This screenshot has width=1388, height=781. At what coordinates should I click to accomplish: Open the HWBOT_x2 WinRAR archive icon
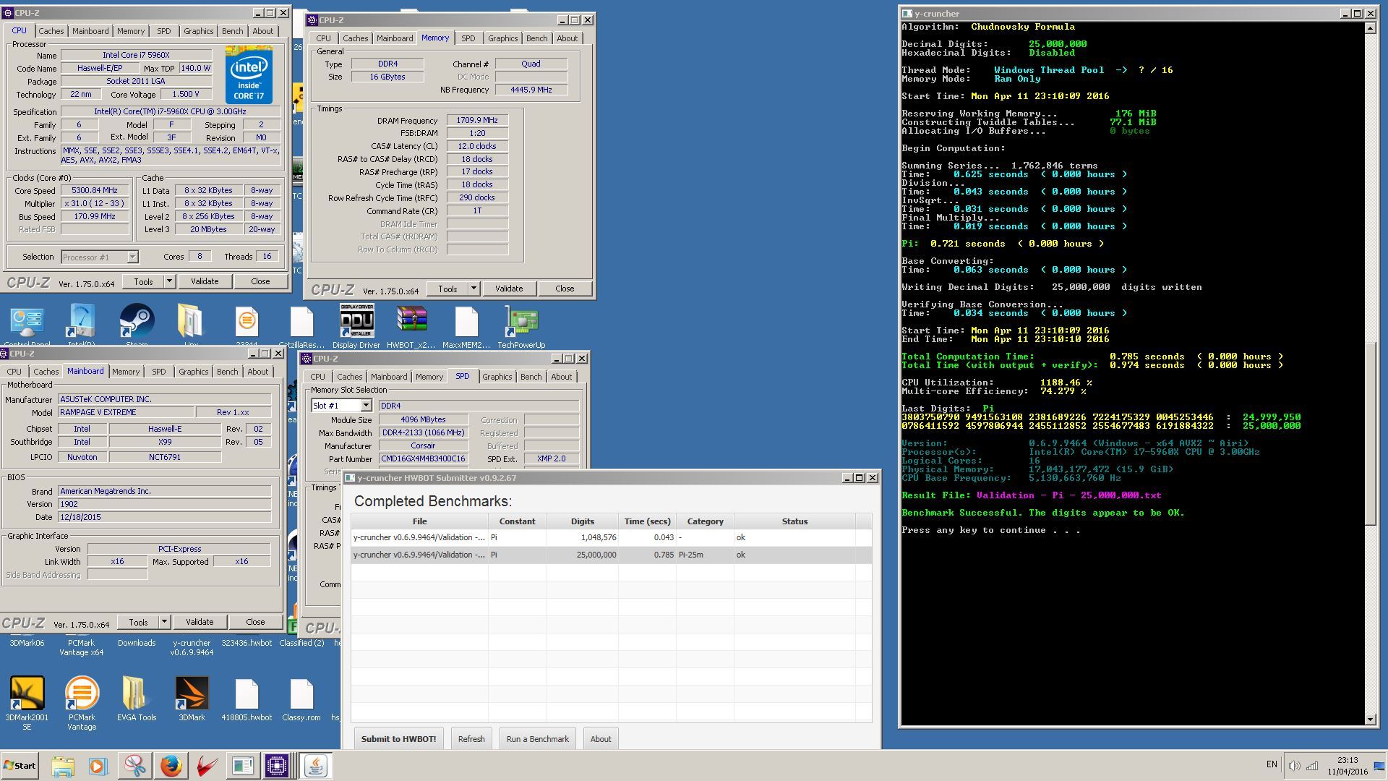click(x=411, y=325)
